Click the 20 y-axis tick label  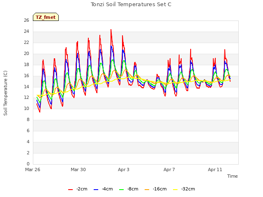[26, 54]
